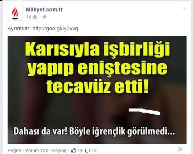View the 13 comments count
Image resolution: width=193 pixels, height=154 pixels.
pyautogui.click(x=94, y=151)
